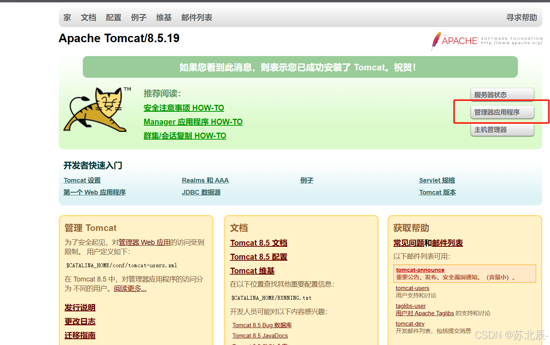The image size is (550, 345).
Task: Open the tomcat-users mailing list link
Action: click(x=412, y=288)
